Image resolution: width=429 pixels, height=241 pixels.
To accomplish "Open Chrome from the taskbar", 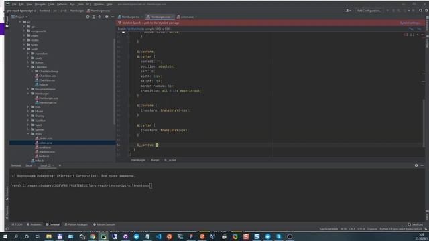I will click(x=93, y=236).
